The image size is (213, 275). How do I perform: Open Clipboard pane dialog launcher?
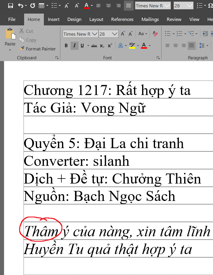tap(57, 58)
